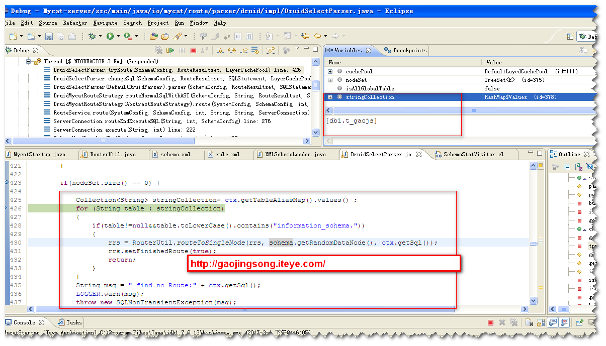Open the External Tools dropdown arrow
Screen dimensions: 606x346
(x=136, y=36)
